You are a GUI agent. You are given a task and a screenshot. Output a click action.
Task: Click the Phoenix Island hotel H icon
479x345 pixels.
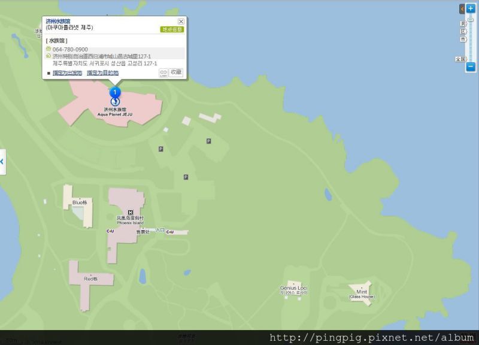click(x=131, y=212)
